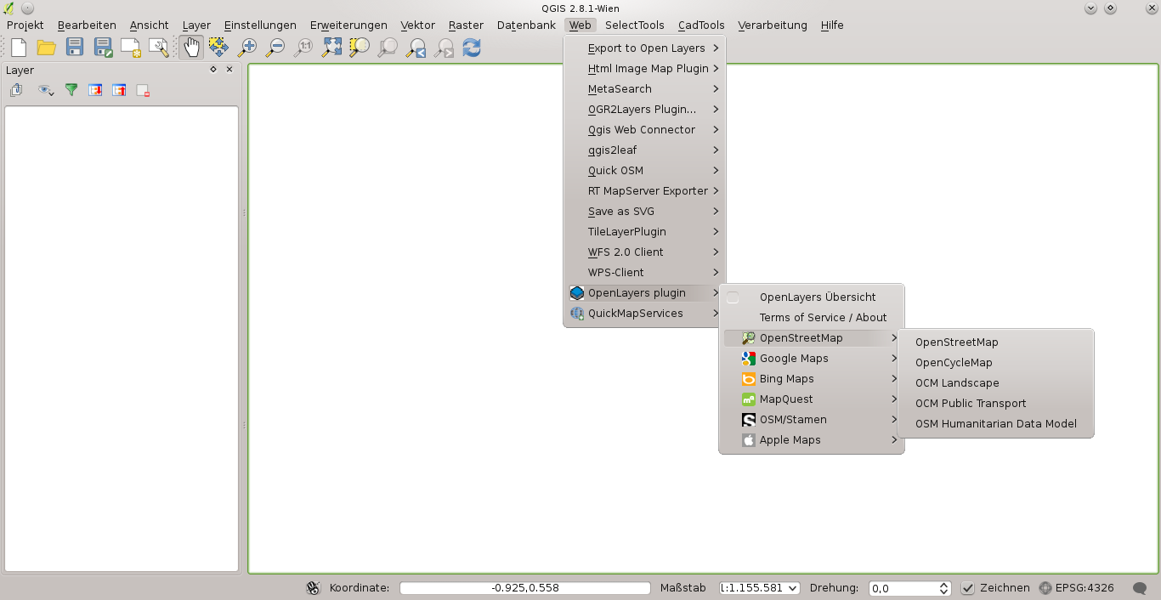Open the new print composer icon
1161x600 pixels.
pos(131,48)
